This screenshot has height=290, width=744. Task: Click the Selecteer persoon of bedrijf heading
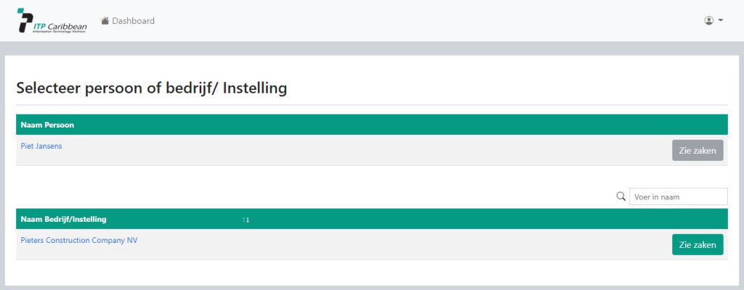pyautogui.click(x=151, y=88)
